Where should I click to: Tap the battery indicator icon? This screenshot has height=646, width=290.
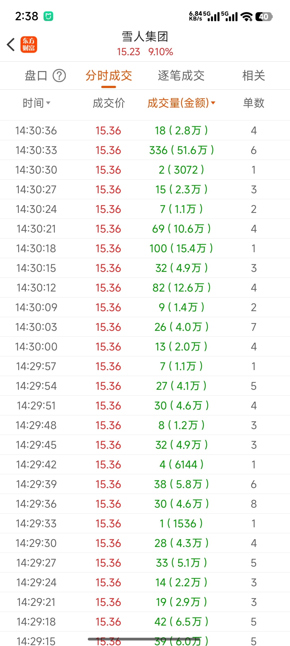[264, 17]
